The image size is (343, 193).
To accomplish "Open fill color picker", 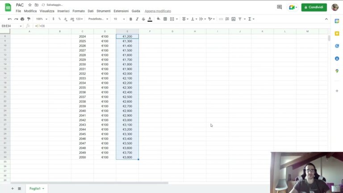I will tap(159, 19).
